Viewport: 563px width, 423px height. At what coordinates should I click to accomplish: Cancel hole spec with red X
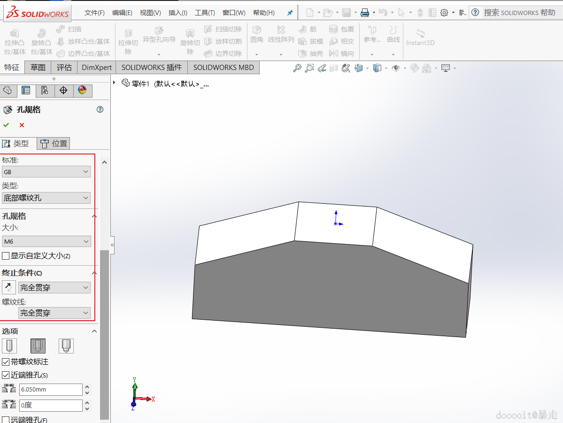tap(22, 125)
